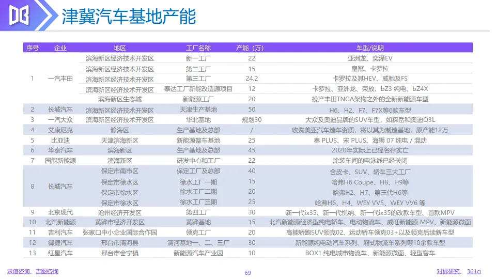
Task: Click the 车型/说明 column header
Action: [x=370, y=48]
